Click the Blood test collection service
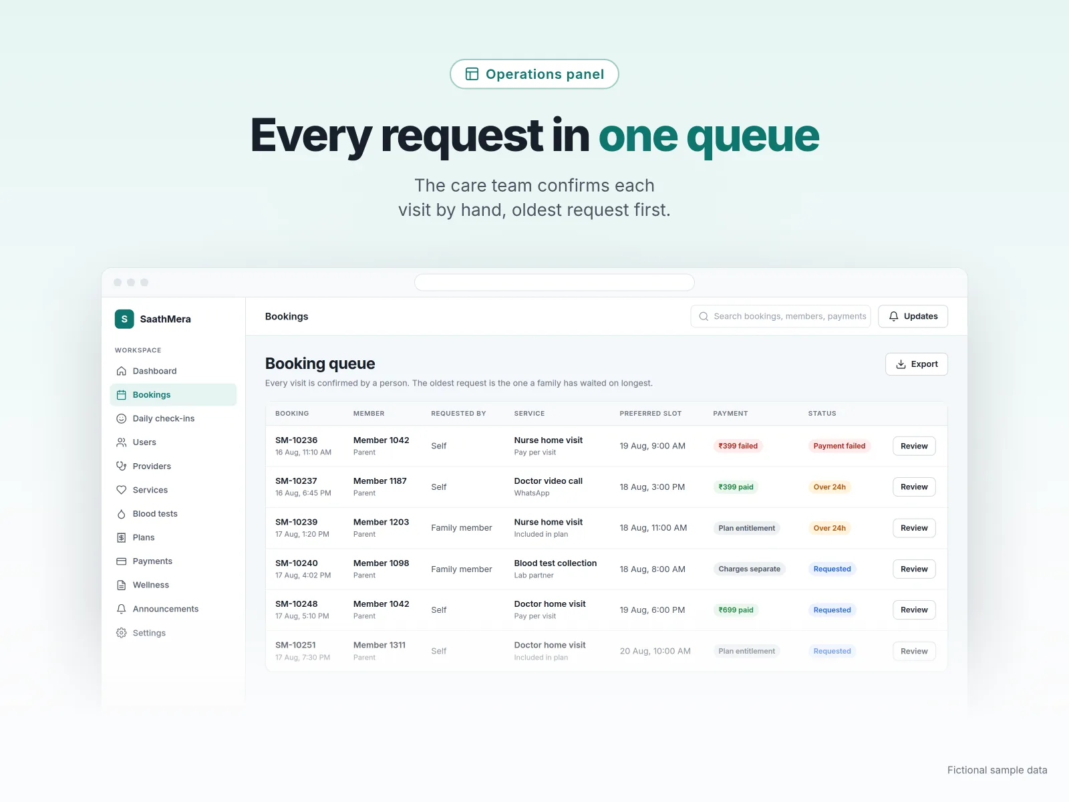1069x802 pixels. click(555, 563)
